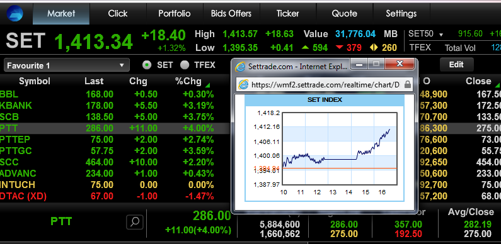Click the yellow unchanged icon beside 260
Viewport: 501px width, 244px height.
(374, 48)
